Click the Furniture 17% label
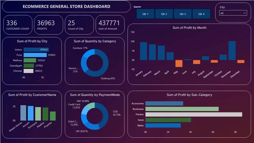Screen dimensions: 254x143 pos(80,48)
